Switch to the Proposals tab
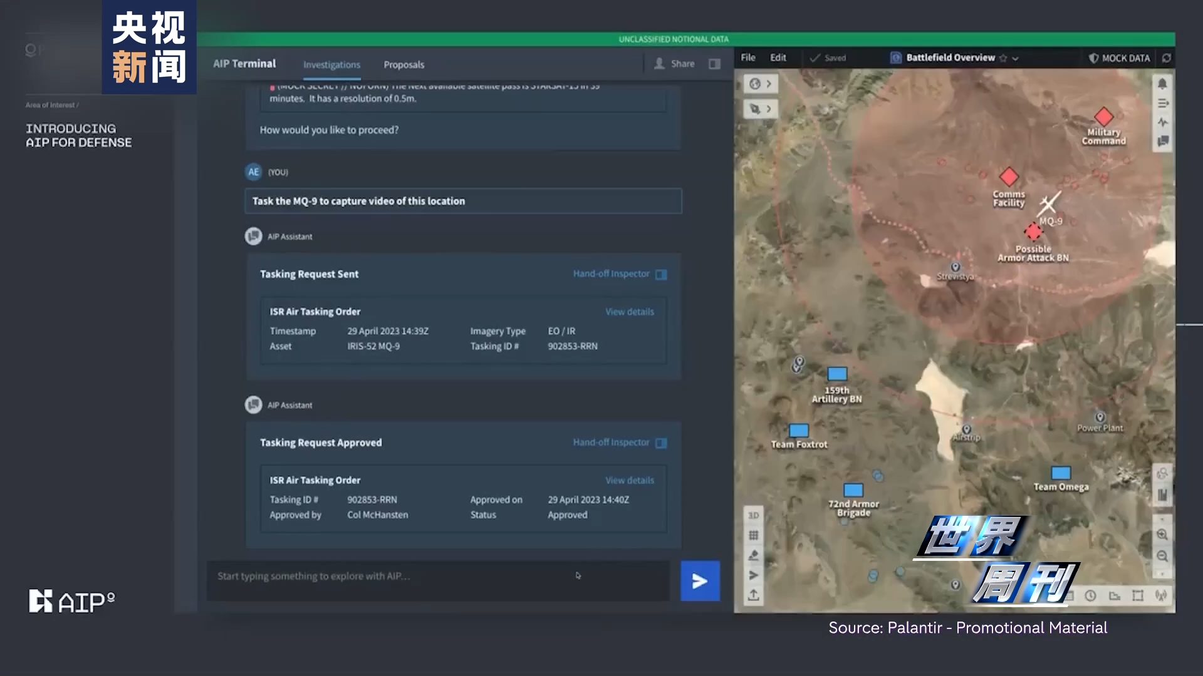 click(404, 64)
